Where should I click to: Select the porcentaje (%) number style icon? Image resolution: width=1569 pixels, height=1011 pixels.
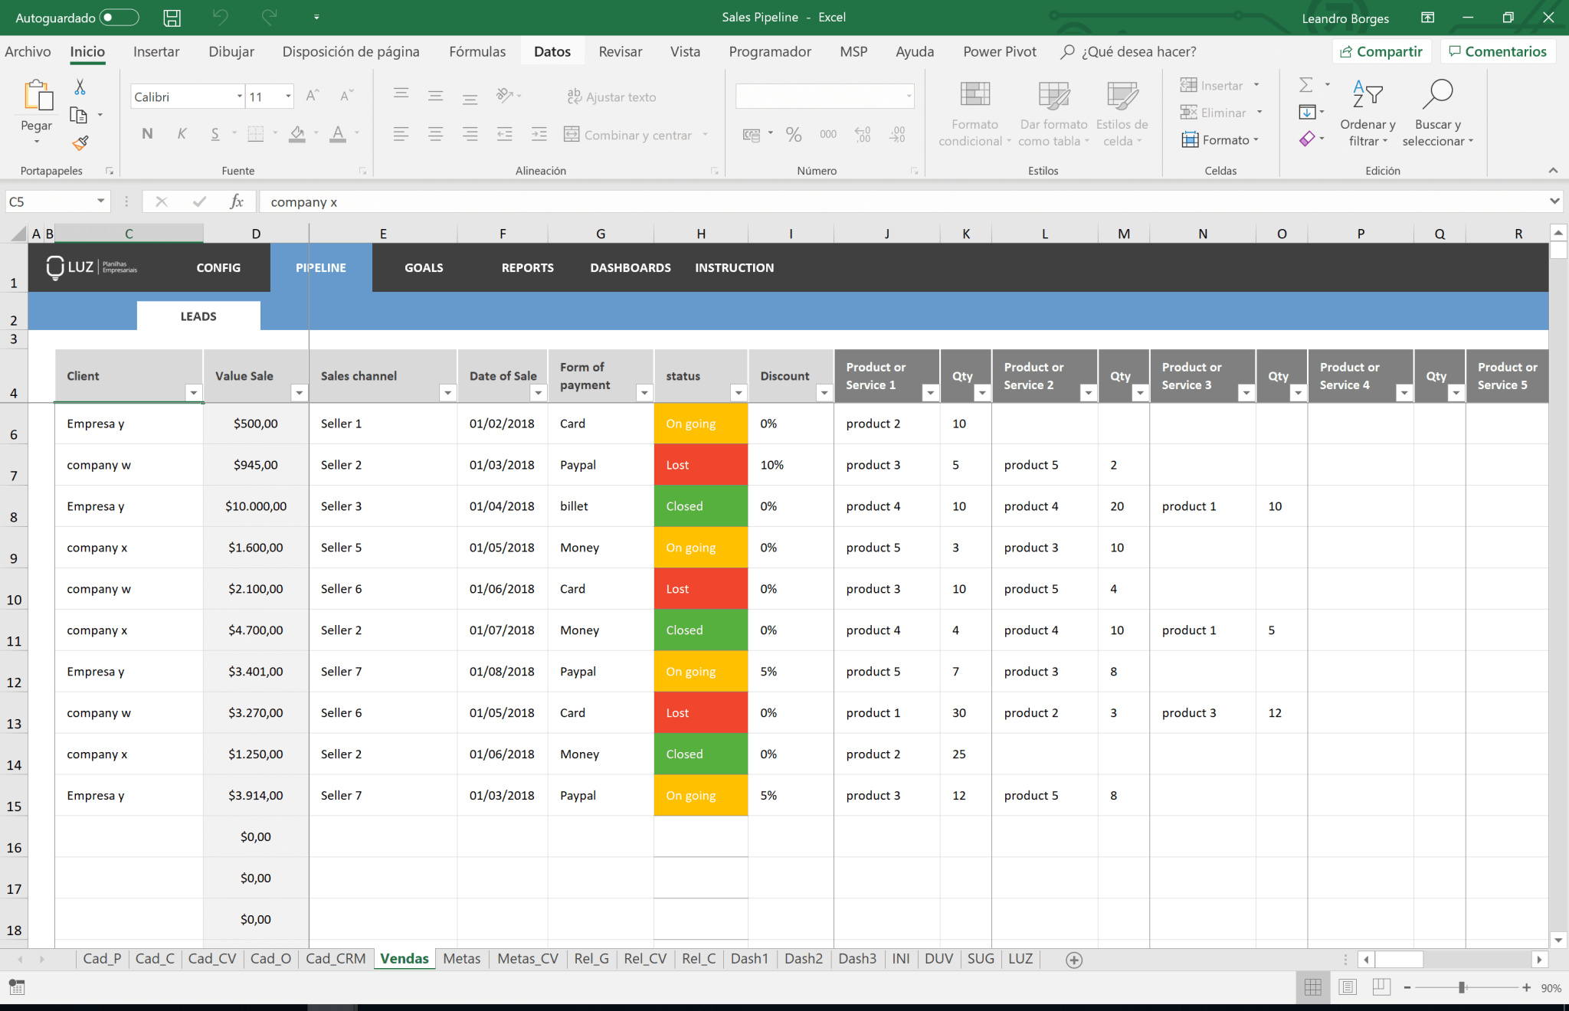(x=794, y=135)
